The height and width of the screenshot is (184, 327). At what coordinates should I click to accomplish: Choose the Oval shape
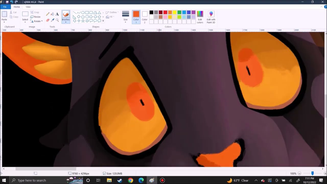point(83,13)
